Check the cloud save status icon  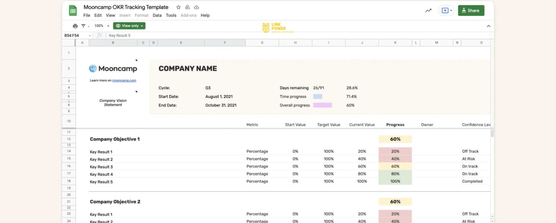pyautogui.click(x=197, y=7)
